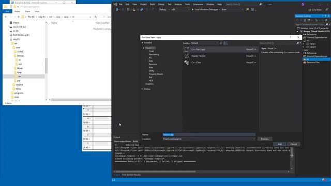Select the Header File (.h) template
The width and height of the screenshot is (331, 186).
pos(220,56)
